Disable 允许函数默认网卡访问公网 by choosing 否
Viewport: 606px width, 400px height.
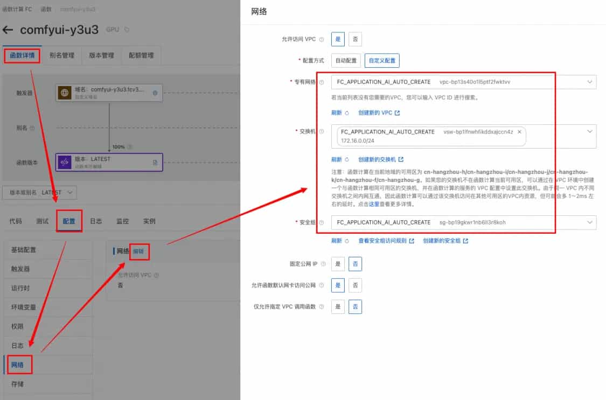356,285
